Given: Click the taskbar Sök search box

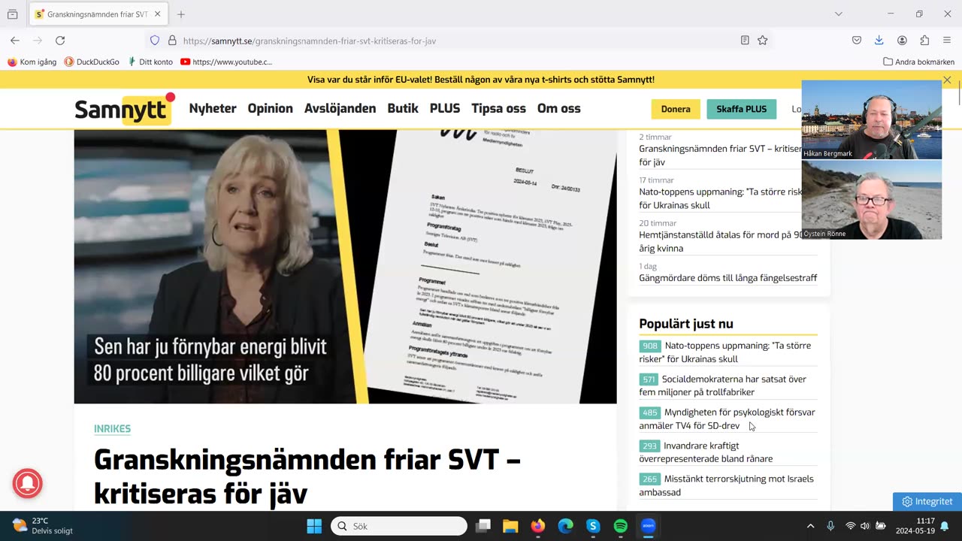Looking at the screenshot, I should [x=399, y=526].
